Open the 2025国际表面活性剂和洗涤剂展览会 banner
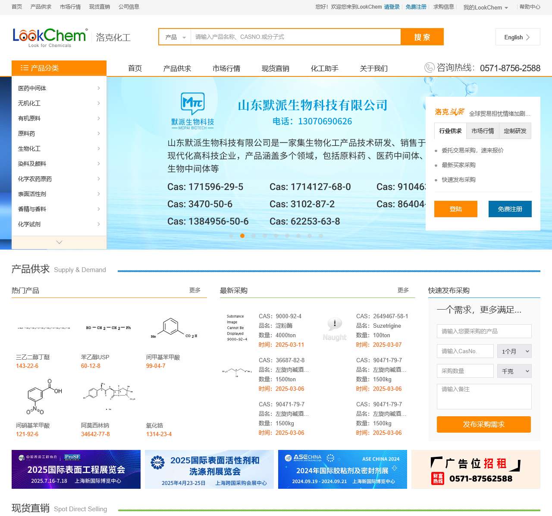552x516 pixels. (x=209, y=469)
